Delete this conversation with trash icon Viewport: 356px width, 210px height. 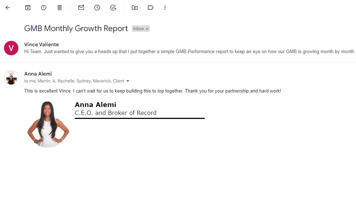click(x=60, y=8)
